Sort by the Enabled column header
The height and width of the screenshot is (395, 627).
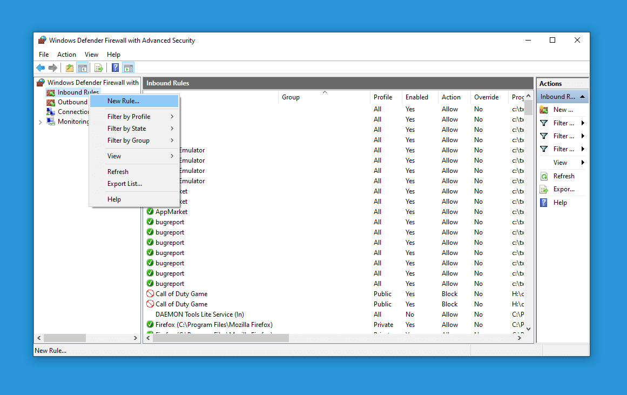point(420,97)
